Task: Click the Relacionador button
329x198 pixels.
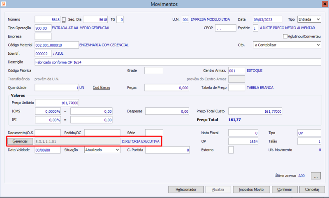Action: coord(186,189)
